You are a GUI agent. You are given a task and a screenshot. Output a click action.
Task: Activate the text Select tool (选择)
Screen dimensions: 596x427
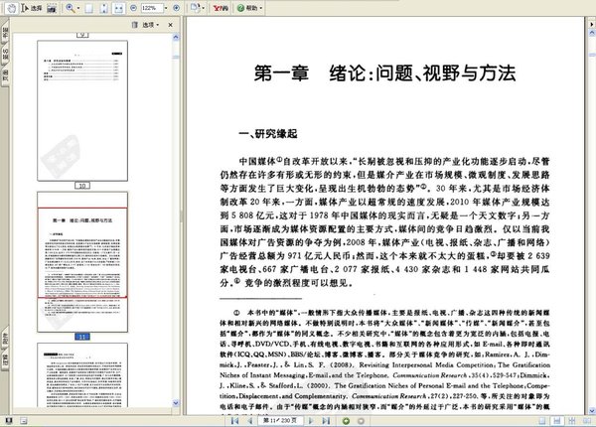tap(32, 8)
